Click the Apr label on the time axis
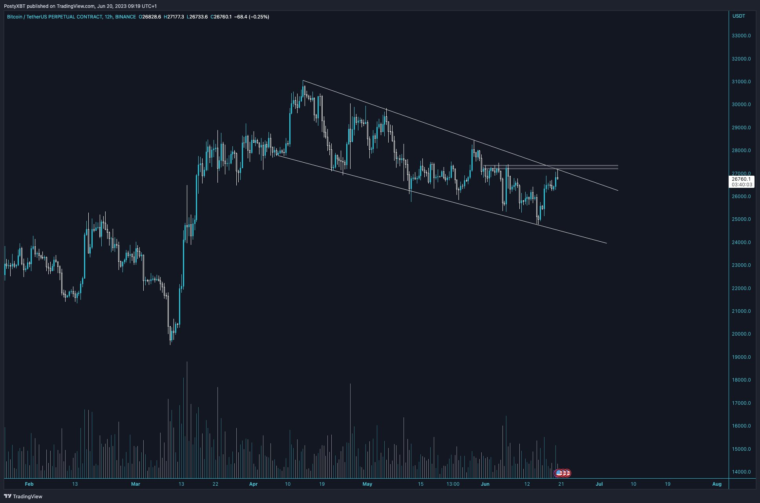This screenshot has width=760, height=503. (253, 484)
